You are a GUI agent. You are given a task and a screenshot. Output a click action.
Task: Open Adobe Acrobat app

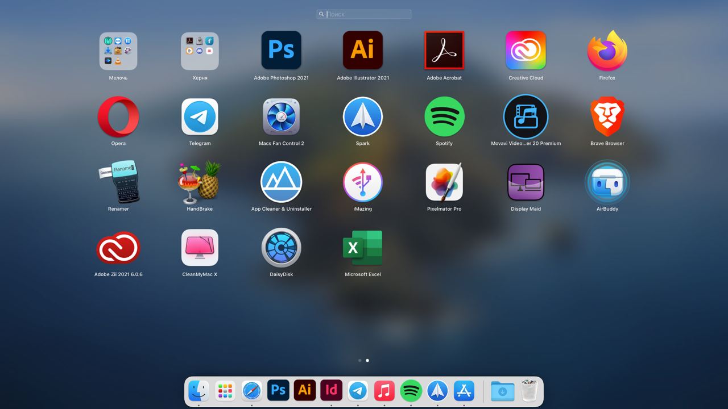click(444, 51)
